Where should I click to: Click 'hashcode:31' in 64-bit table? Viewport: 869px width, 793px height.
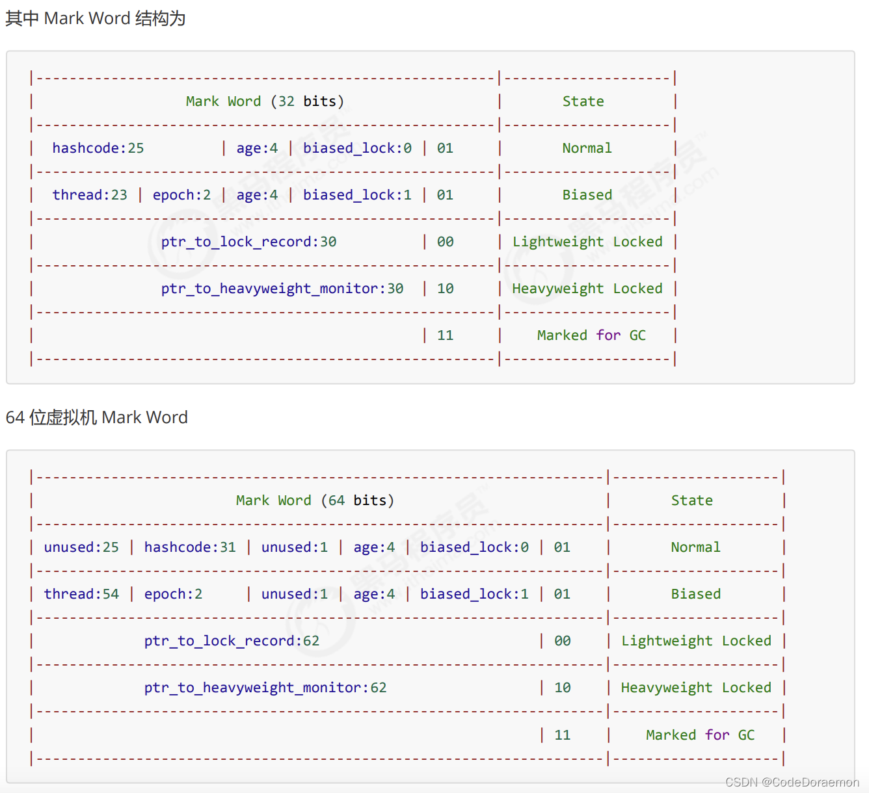point(190,547)
